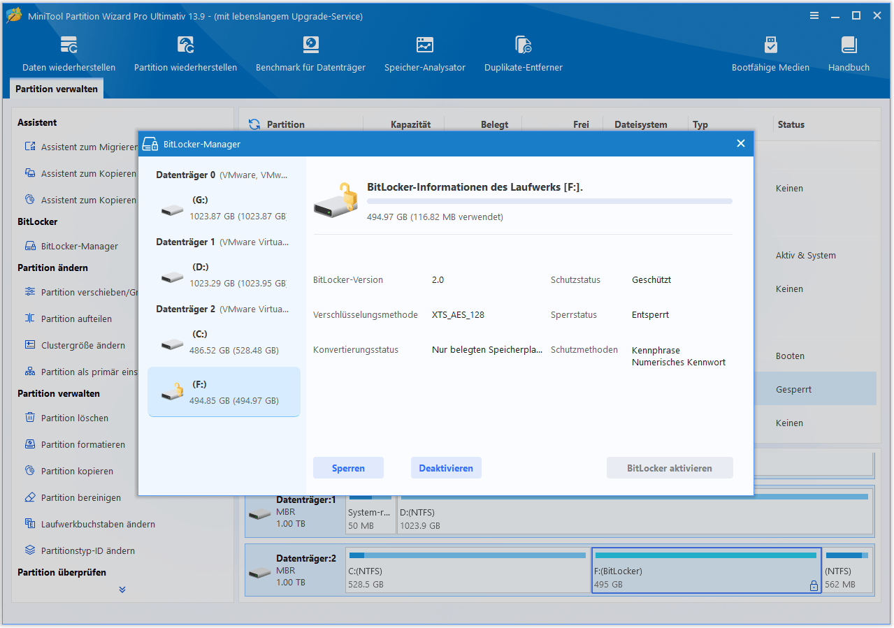This screenshot has height=628, width=894.
Task: Switch to Partition verwalten tab
Action: 57,89
